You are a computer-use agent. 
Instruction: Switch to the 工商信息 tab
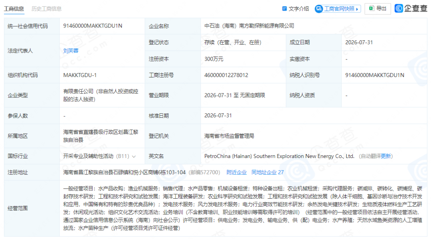point(14,9)
